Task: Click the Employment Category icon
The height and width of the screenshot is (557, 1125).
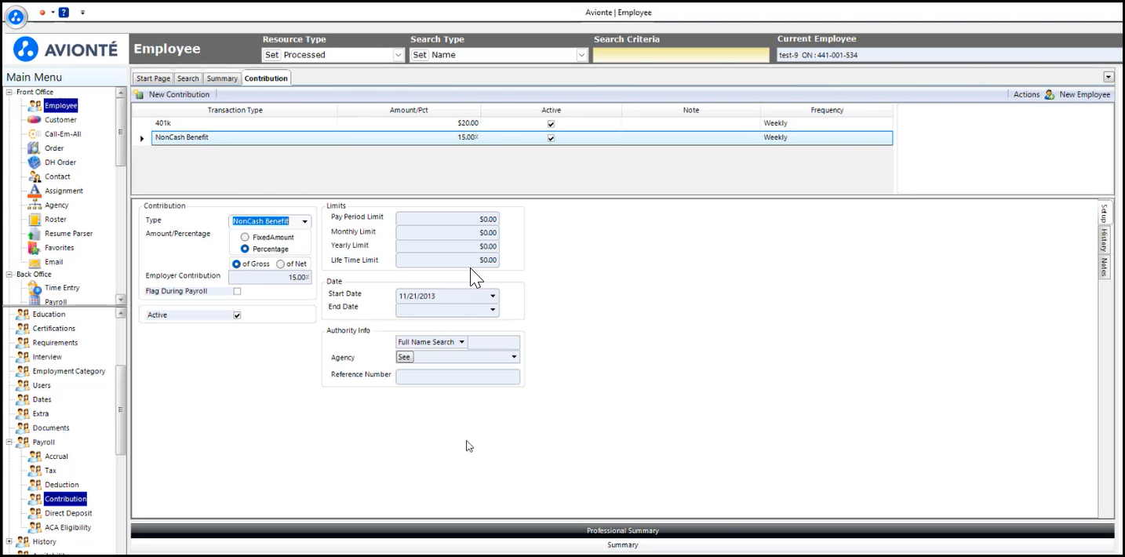Action: point(23,371)
